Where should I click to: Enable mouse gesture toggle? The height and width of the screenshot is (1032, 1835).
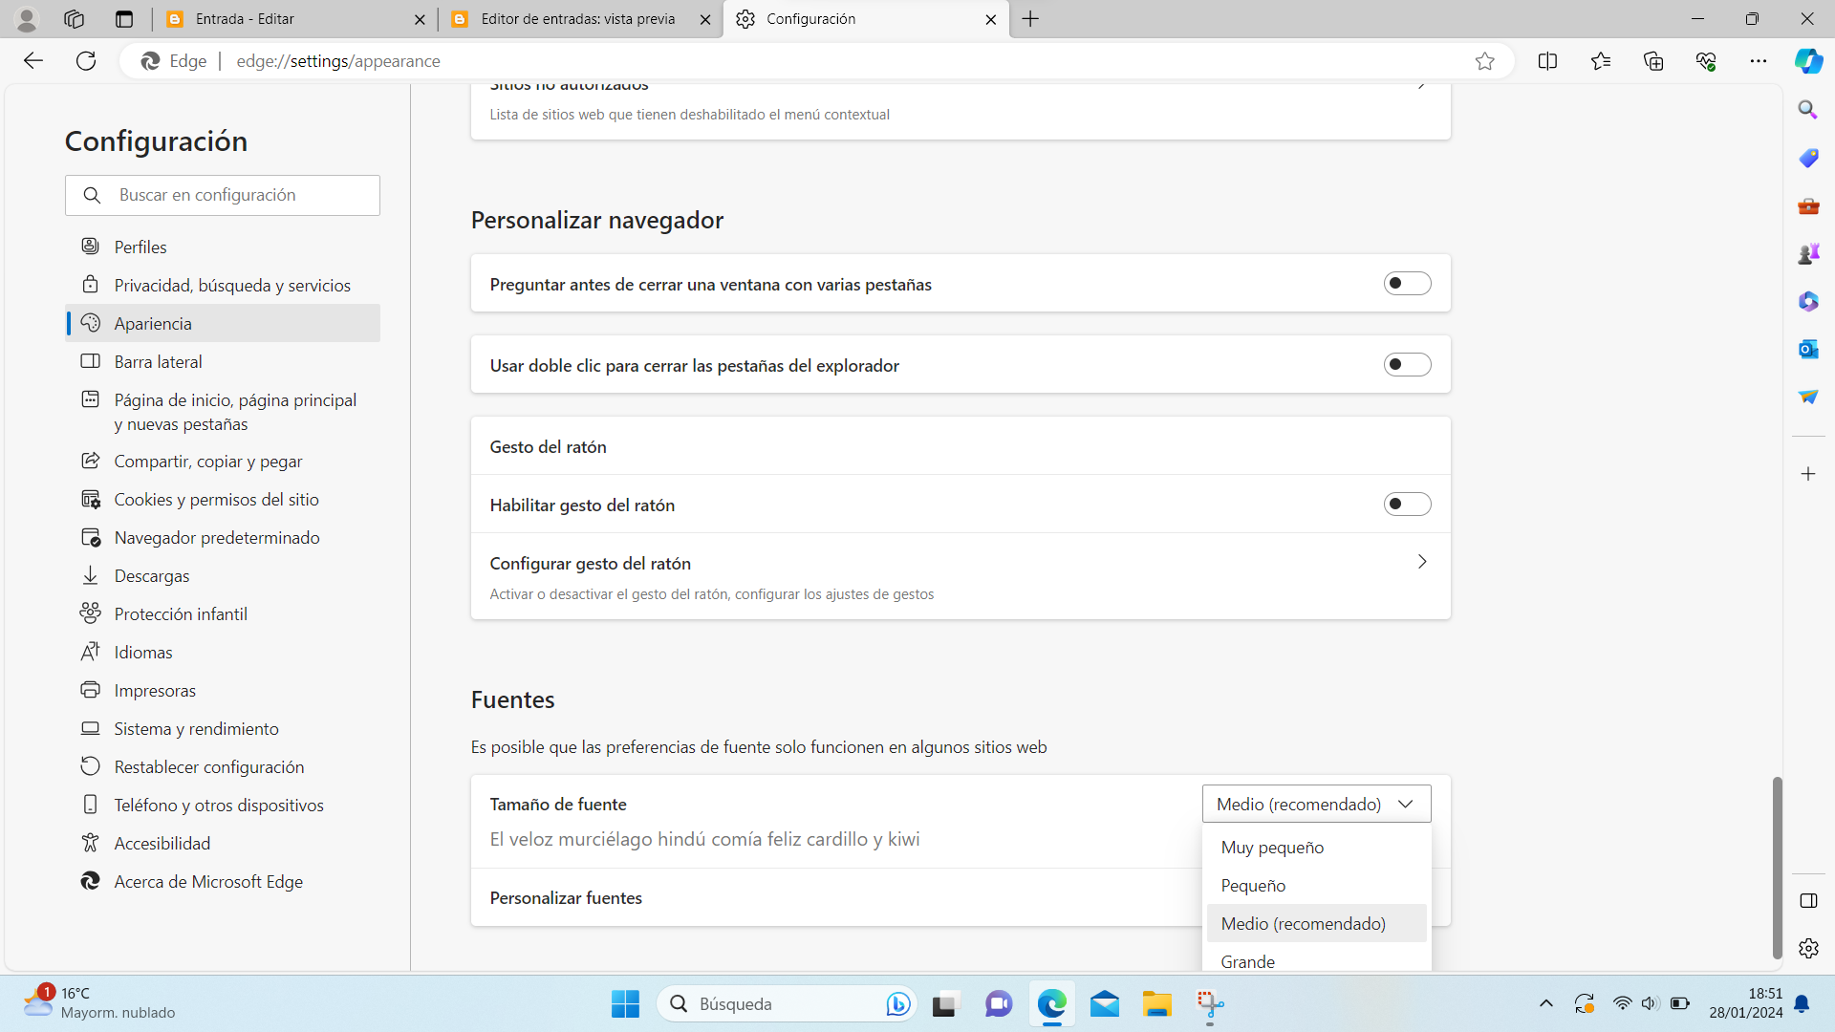tap(1407, 505)
